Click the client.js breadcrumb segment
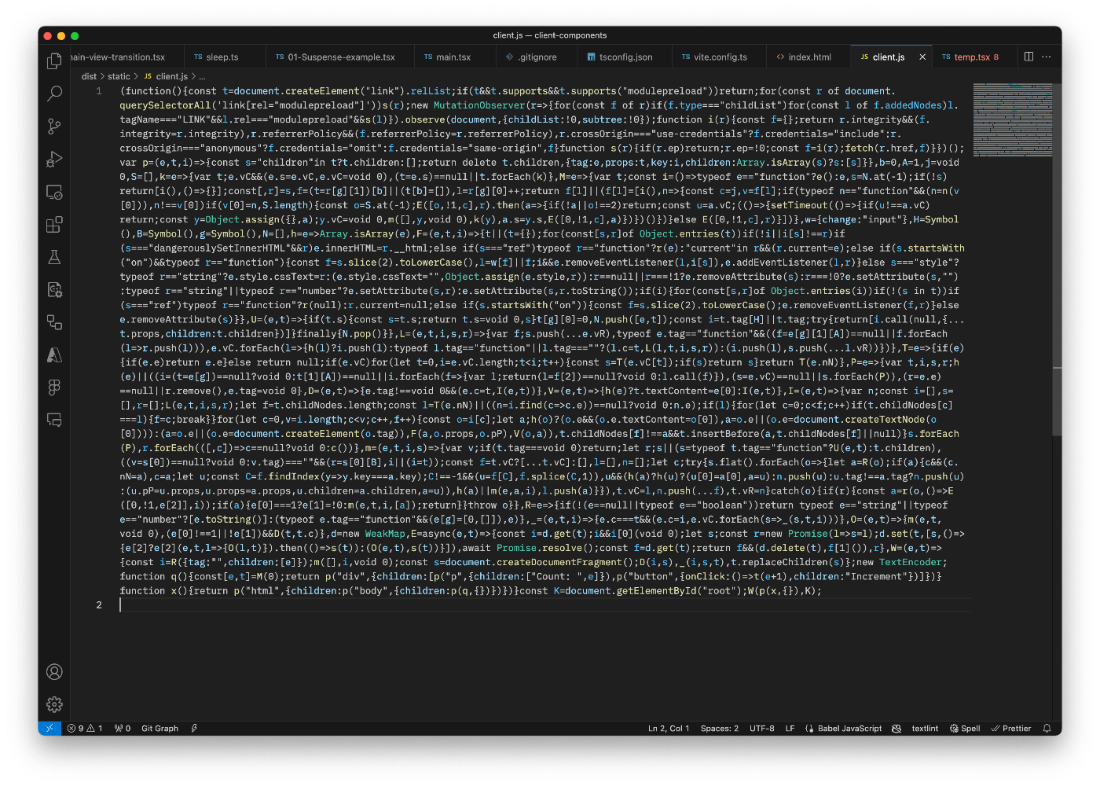Image resolution: width=1100 pixels, height=786 pixels. (171, 76)
